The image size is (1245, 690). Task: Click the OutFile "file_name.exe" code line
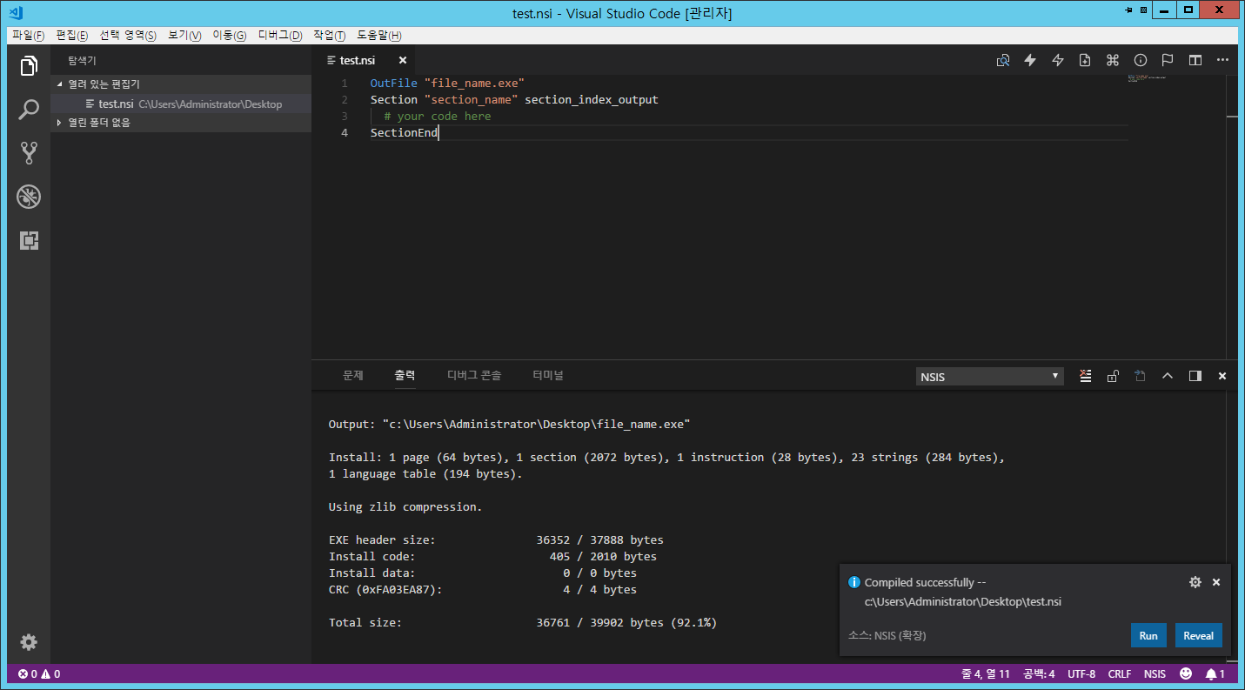click(447, 83)
